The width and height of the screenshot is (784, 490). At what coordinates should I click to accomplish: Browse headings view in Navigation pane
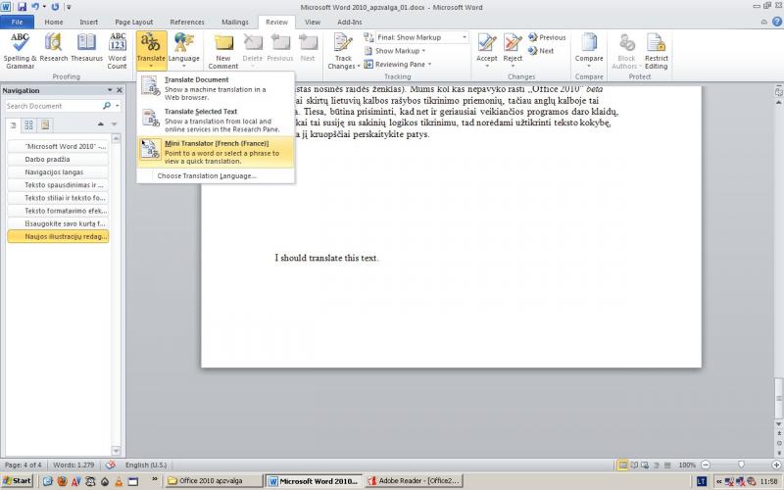coord(13,125)
